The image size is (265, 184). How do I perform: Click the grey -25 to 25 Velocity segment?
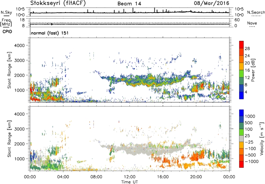[241, 138]
